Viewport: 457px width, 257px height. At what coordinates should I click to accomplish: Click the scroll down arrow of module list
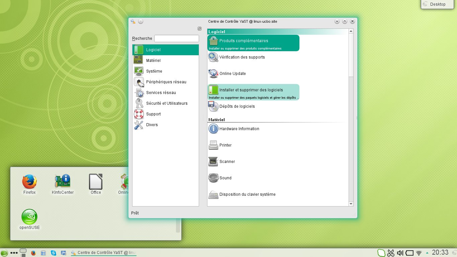351,204
